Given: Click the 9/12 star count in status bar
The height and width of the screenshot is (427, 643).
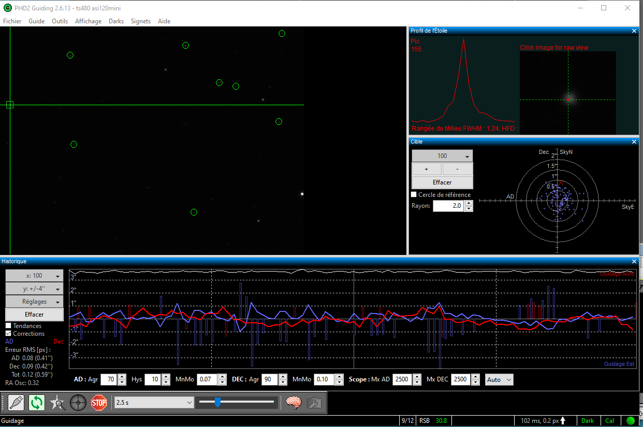Looking at the screenshot, I should point(407,421).
